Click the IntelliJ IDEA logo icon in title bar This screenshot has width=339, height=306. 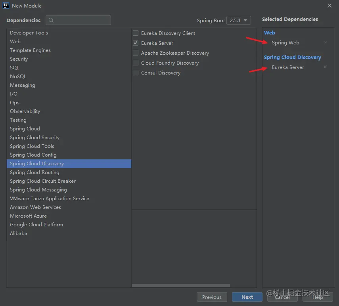pos(6,6)
